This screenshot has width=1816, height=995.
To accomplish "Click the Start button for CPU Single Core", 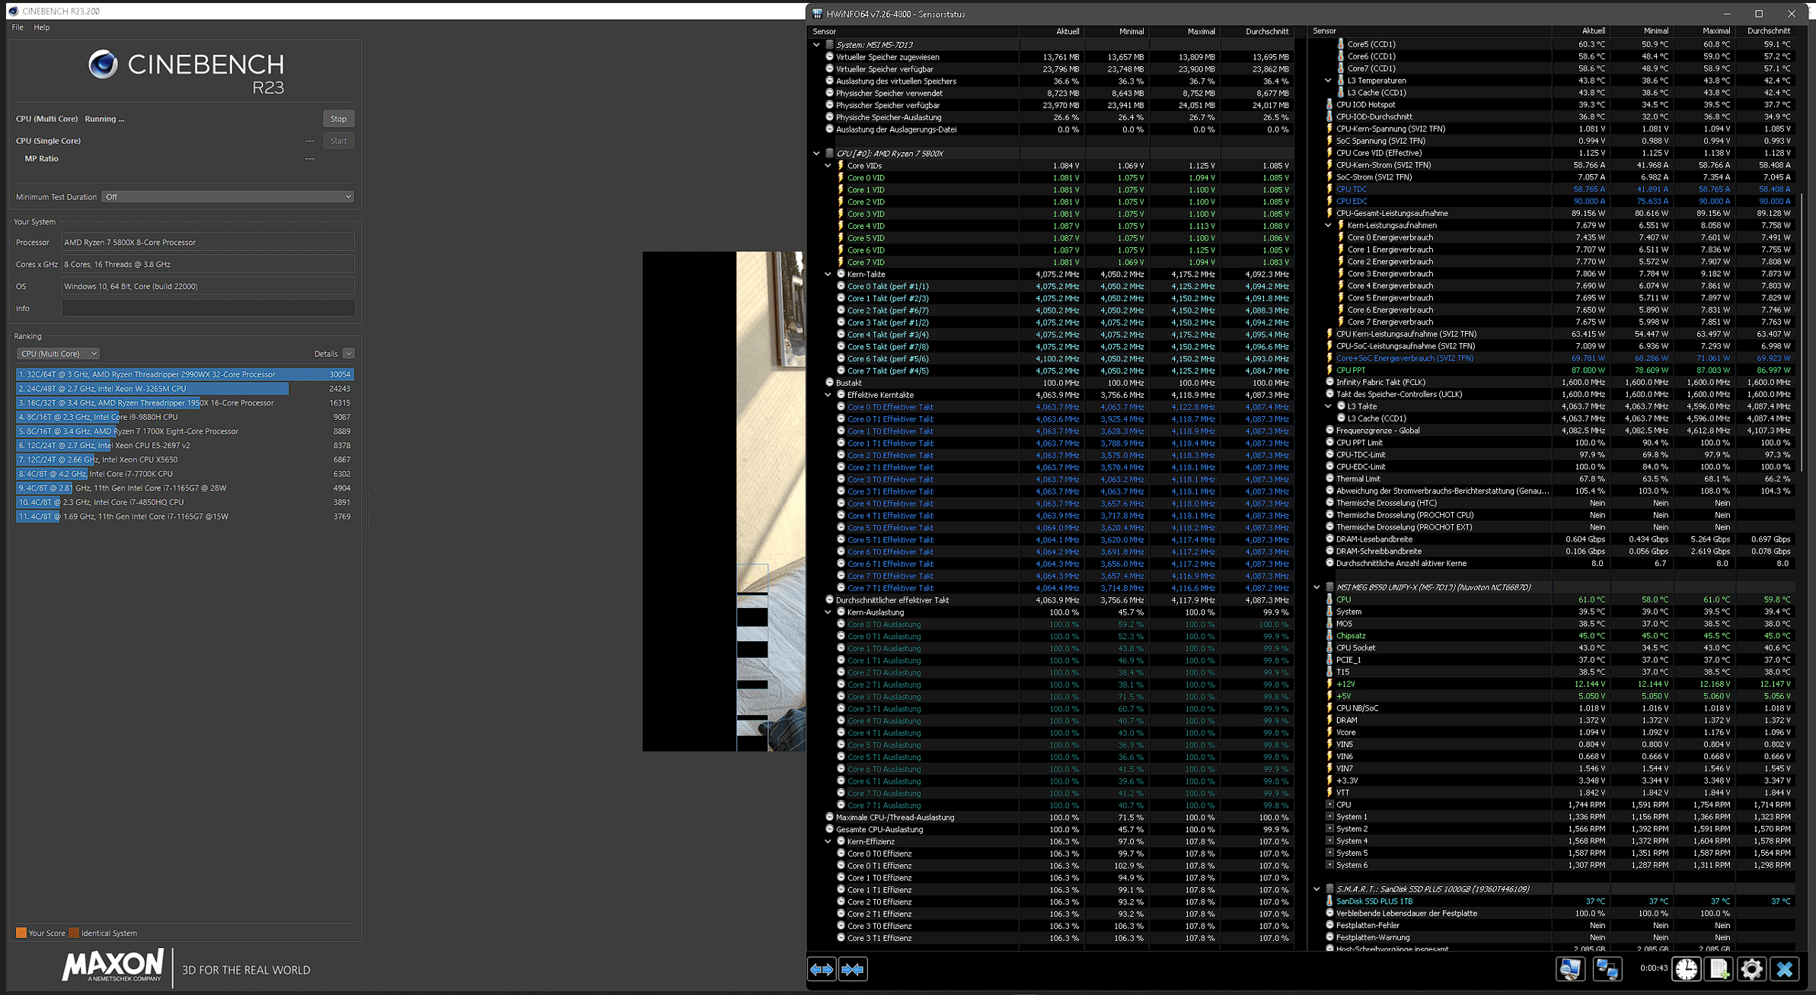I will (x=339, y=141).
